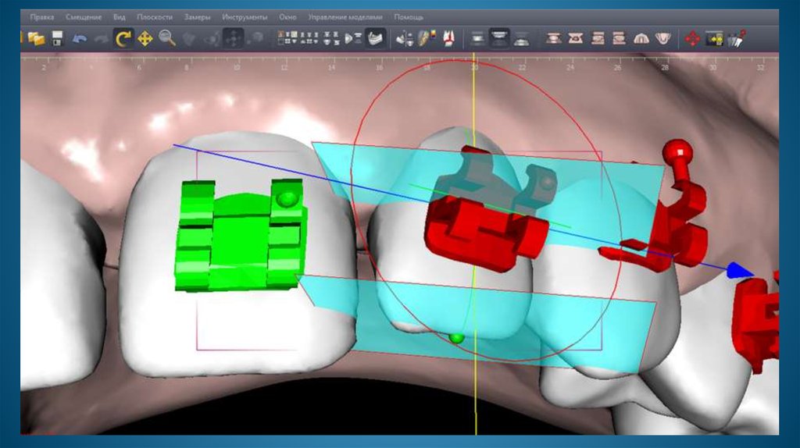Toggle the highlighted upper jaw visibility button
Viewport: 800px width, 448px height.
(x=499, y=37)
